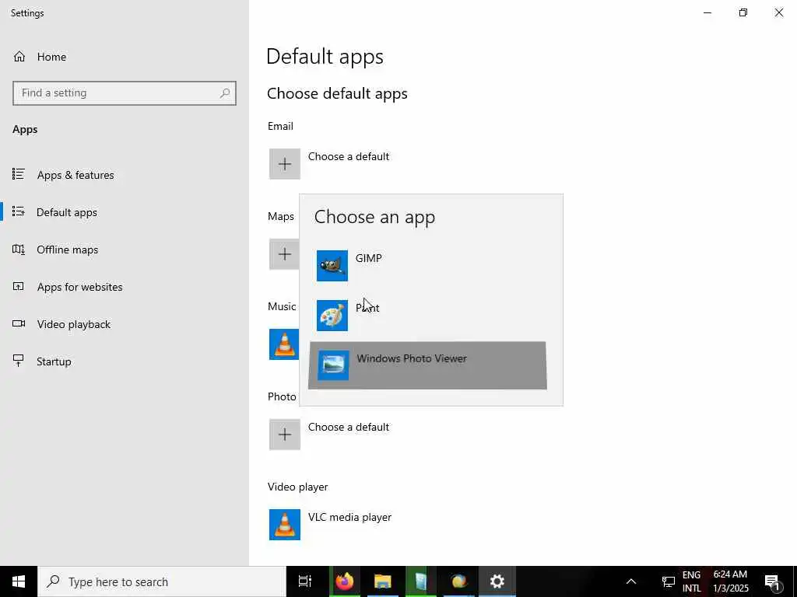Click the taskbar search box

[162, 581]
